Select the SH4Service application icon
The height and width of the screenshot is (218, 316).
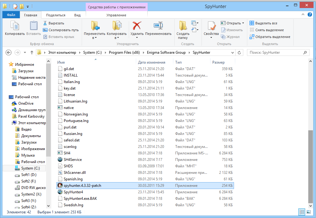[x=60, y=159]
